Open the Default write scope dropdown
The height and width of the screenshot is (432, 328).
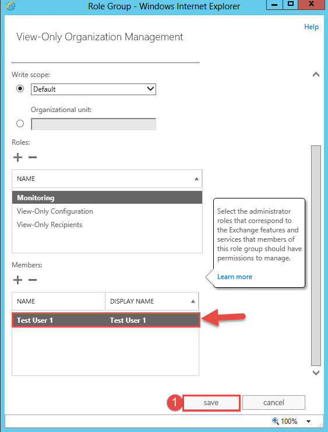click(93, 89)
